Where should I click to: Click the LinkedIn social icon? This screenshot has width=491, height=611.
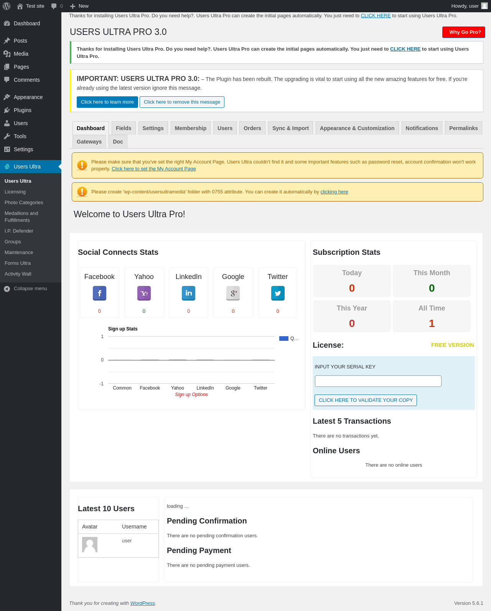tap(188, 293)
